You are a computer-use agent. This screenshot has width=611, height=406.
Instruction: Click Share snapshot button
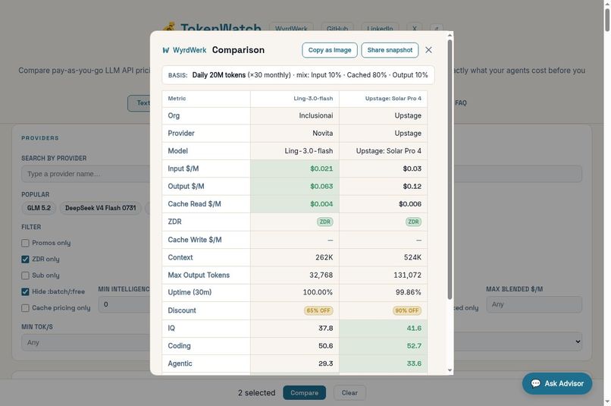pos(390,50)
